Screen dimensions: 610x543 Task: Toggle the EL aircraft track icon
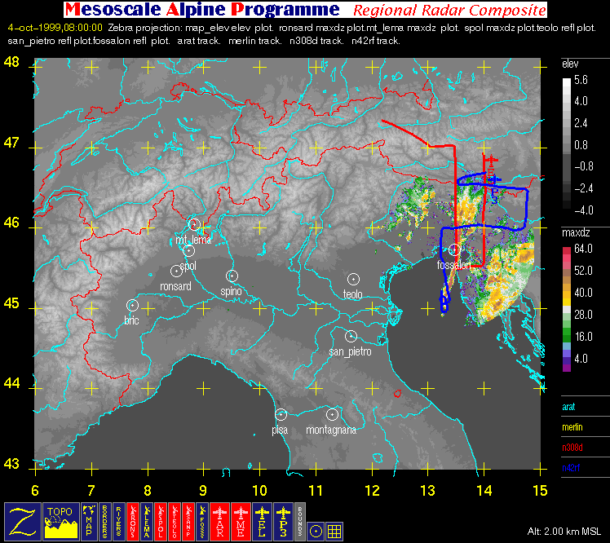pos(263,520)
